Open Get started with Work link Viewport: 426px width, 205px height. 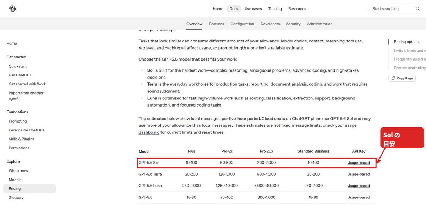pyautogui.click(x=27, y=84)
